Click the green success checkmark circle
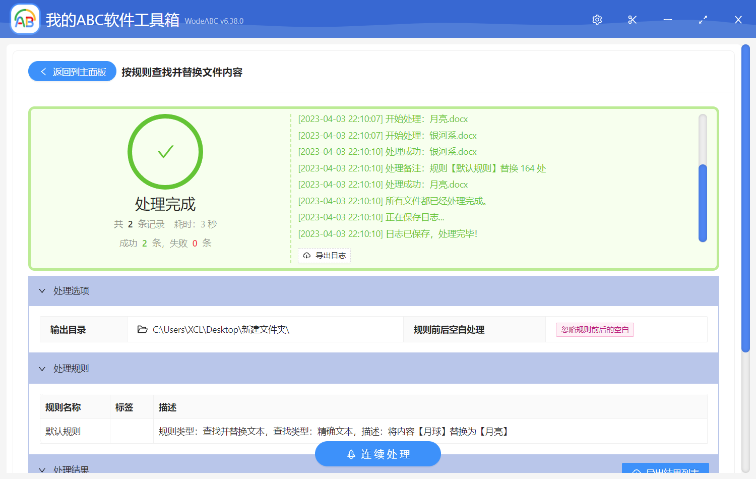The height and width of the screenshot is (479, 756). point(165,152)
